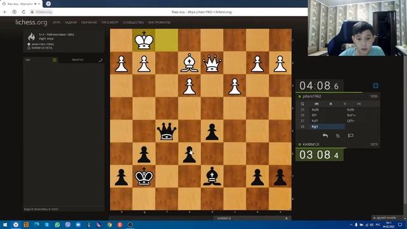
Task: Click KARIM12l in the game info box
Action: (x=42, y=48)
